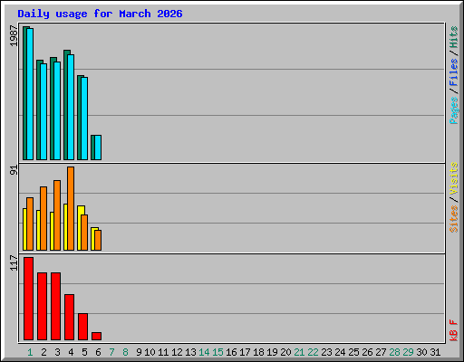The width and height of the screenshot is (464, 362).
Task: Click day 4 cyan files bar
Action: pos(71,107)
